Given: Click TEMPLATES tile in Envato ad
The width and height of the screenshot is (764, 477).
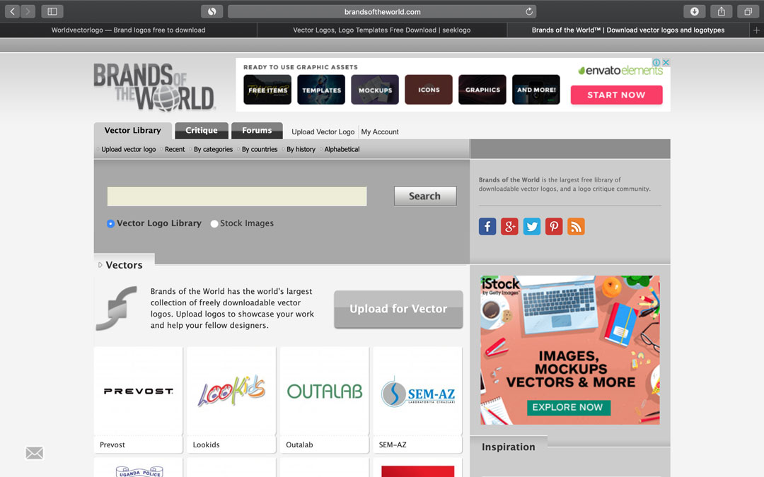Looking at the screenshot, I should click(x=321, y=90).
